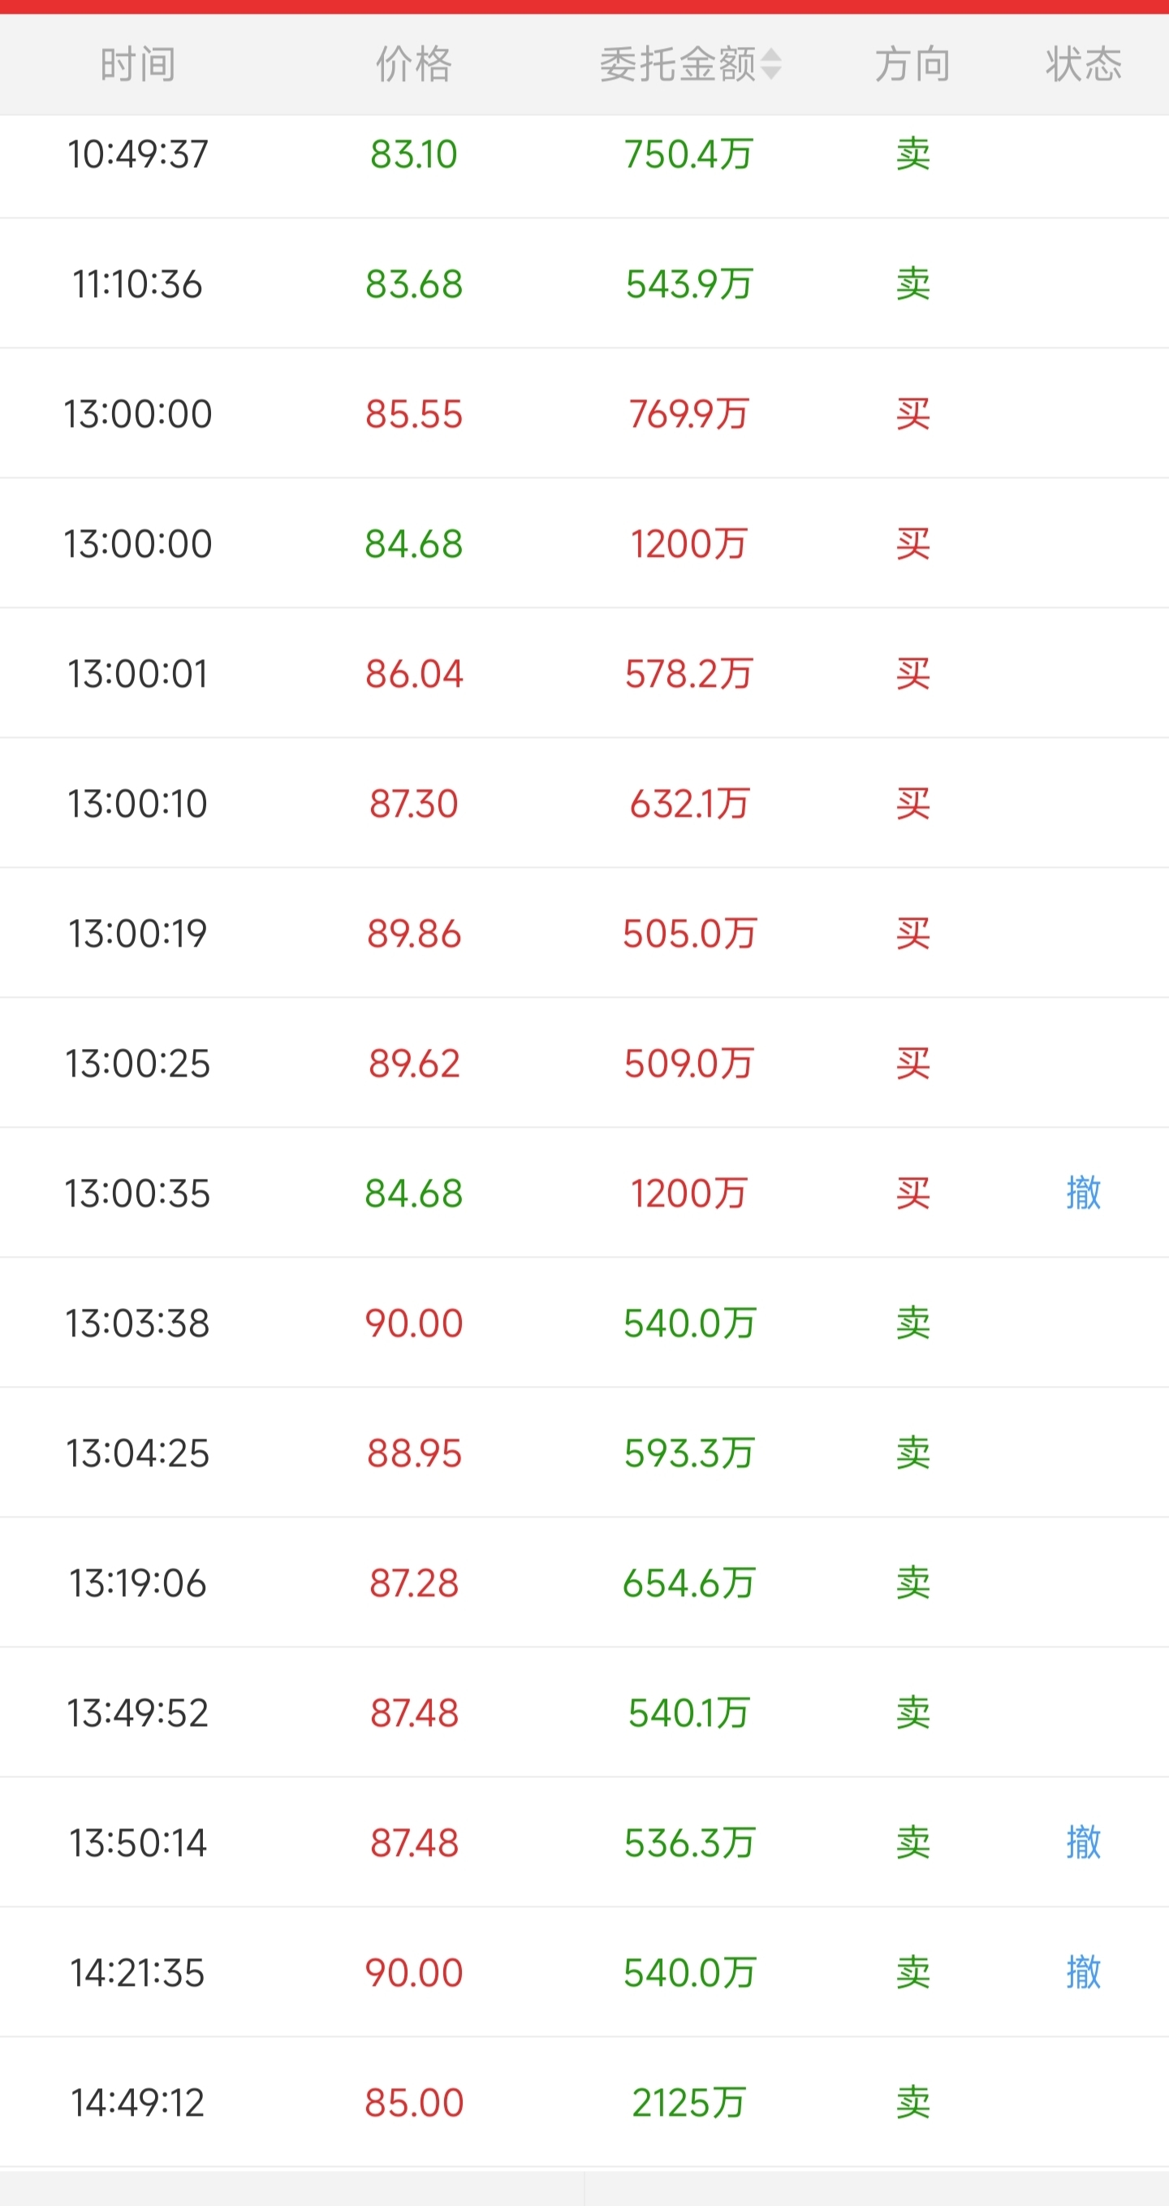Click the 13:00:10 timestamp
1169x2206 pixels.
[138, 803]
